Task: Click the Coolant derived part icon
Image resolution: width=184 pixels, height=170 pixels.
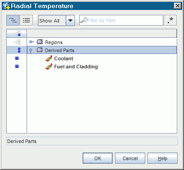Action: click(x=49, y=58)
